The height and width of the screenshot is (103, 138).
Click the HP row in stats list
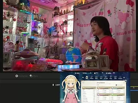tap(89, 90)
